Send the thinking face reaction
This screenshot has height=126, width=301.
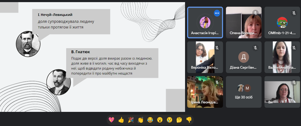[179, 120]
